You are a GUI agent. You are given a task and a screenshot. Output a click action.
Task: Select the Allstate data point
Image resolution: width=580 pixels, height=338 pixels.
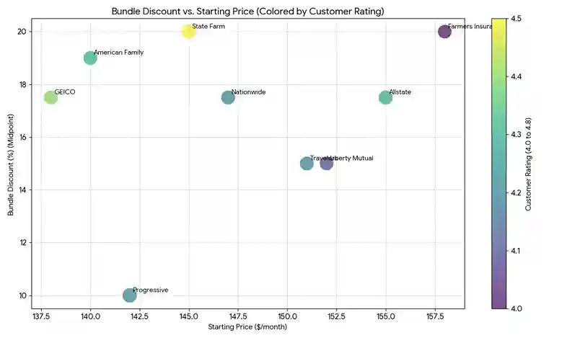pos(385,97)
